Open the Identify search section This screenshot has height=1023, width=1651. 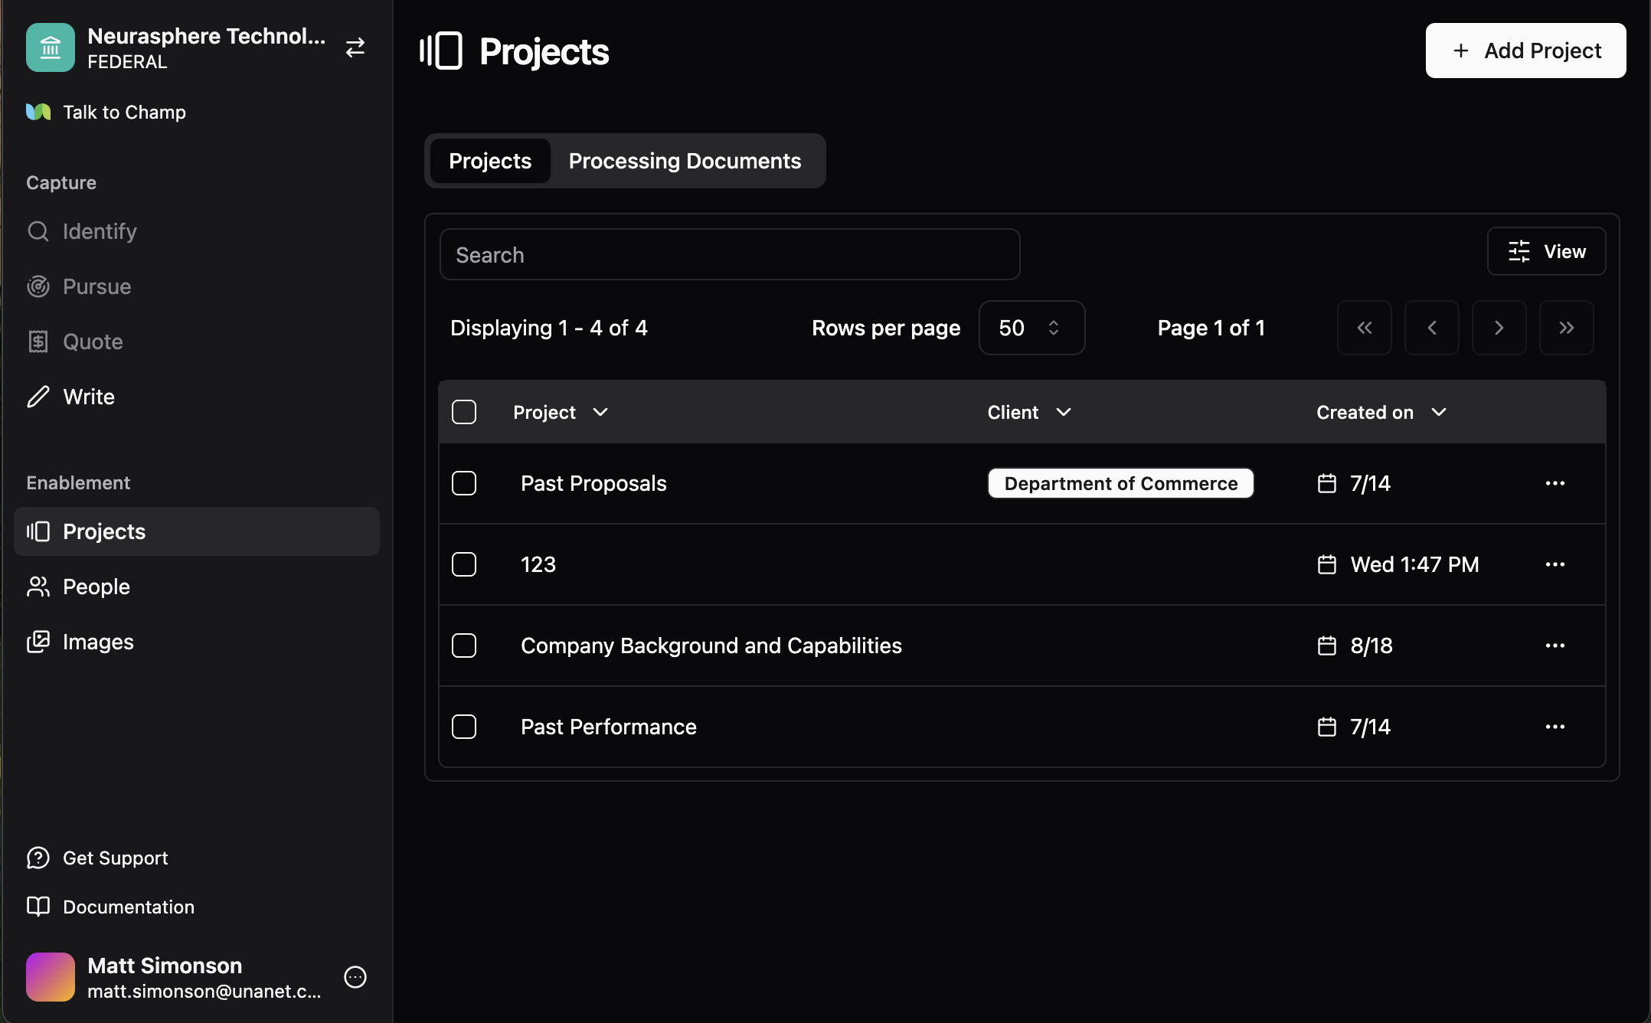(x=99, y=231)
